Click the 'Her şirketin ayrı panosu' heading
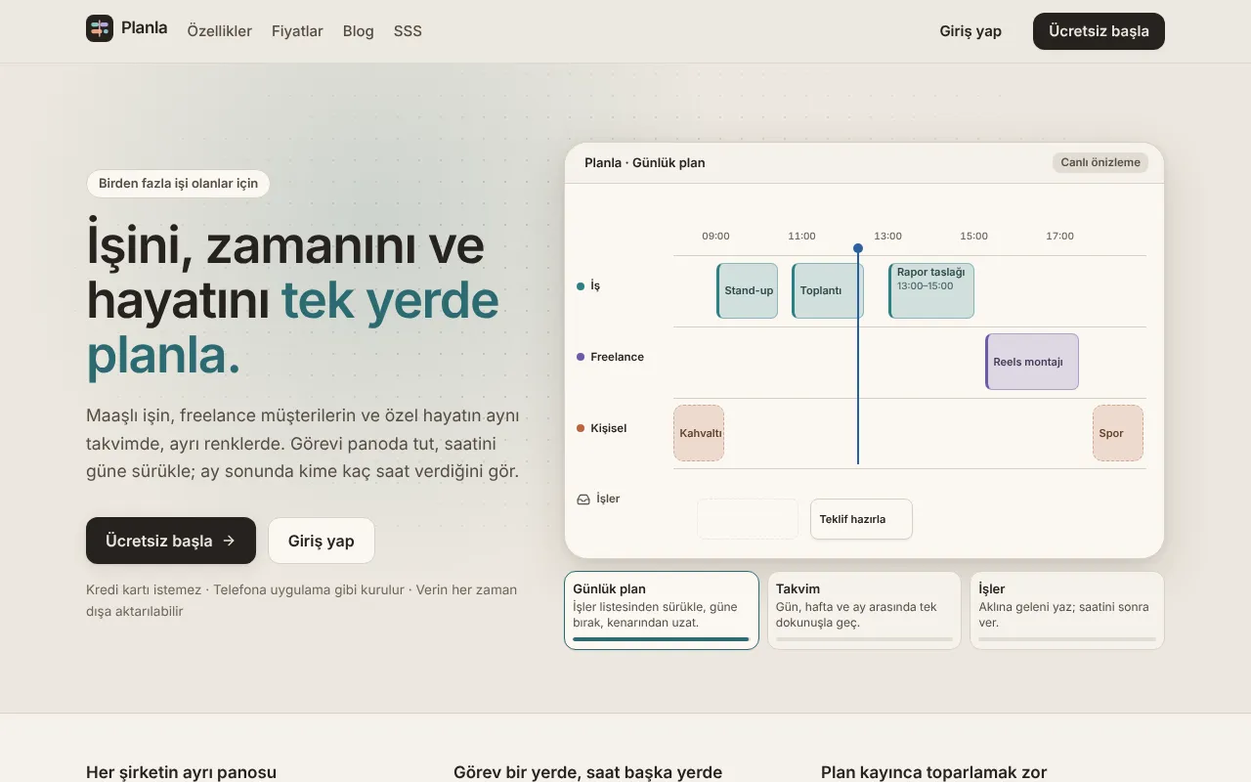Screen dimensions: 1251x782 [181, 772]
